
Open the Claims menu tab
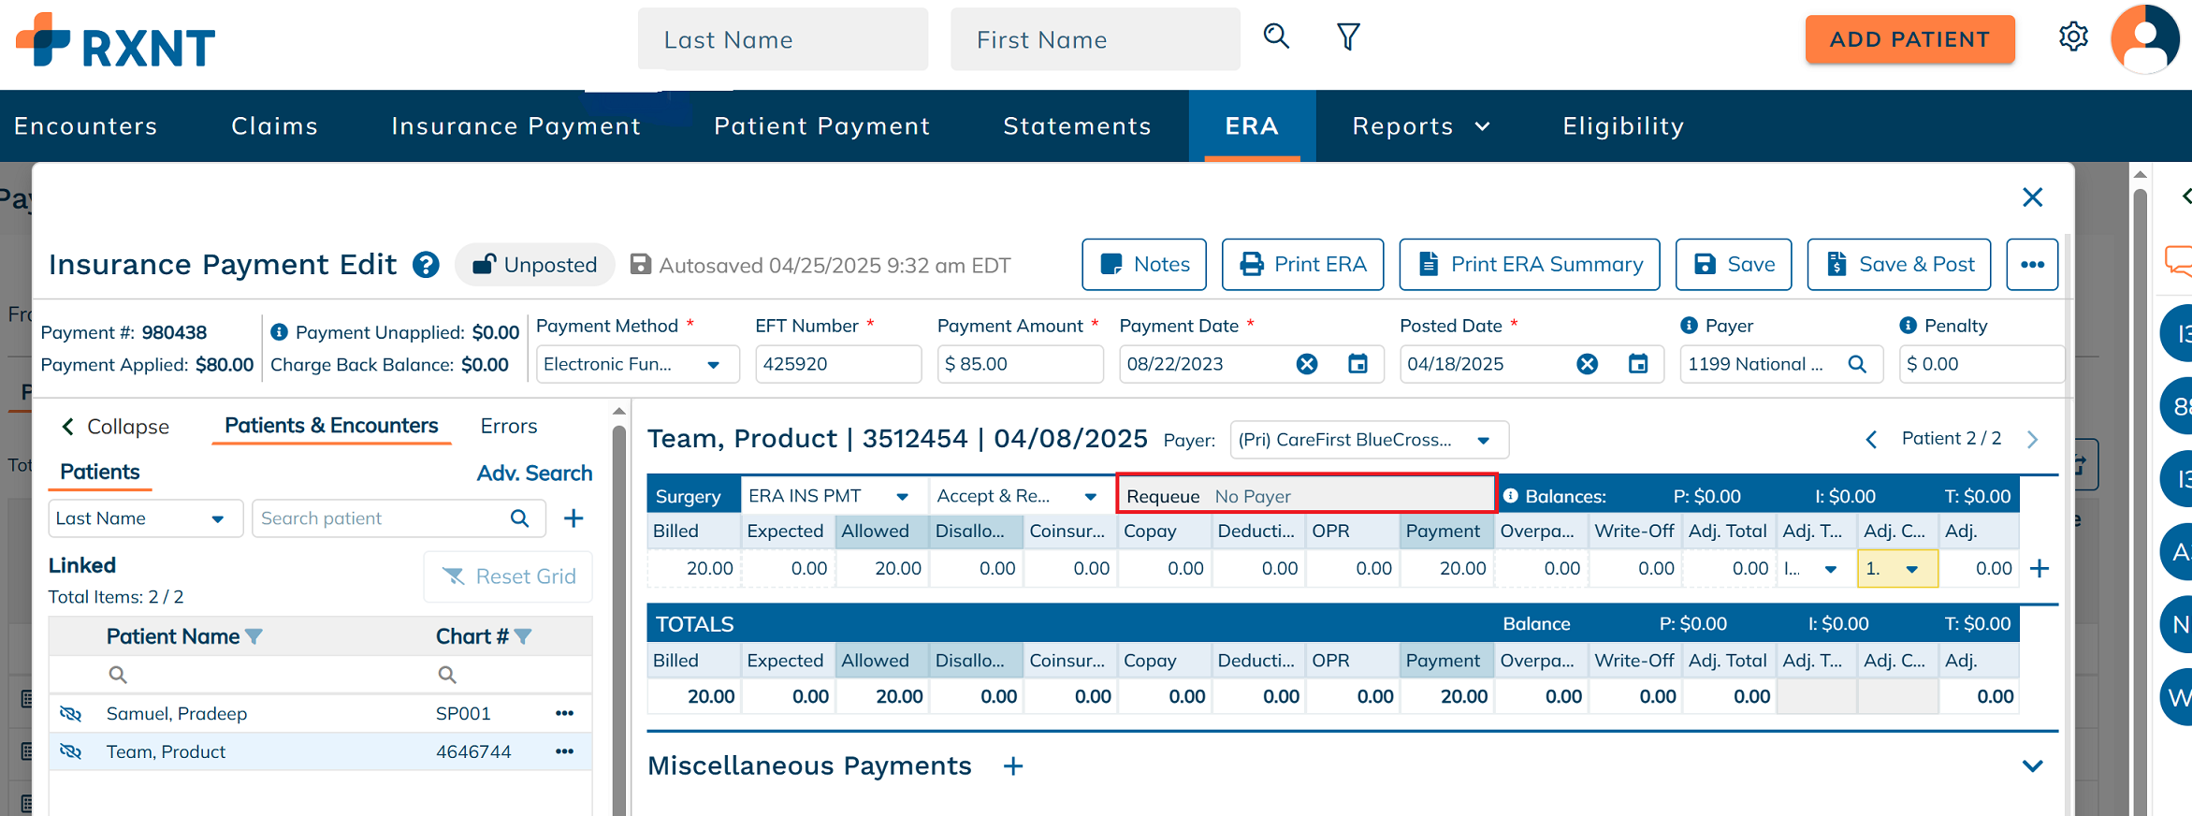(274, 126)
